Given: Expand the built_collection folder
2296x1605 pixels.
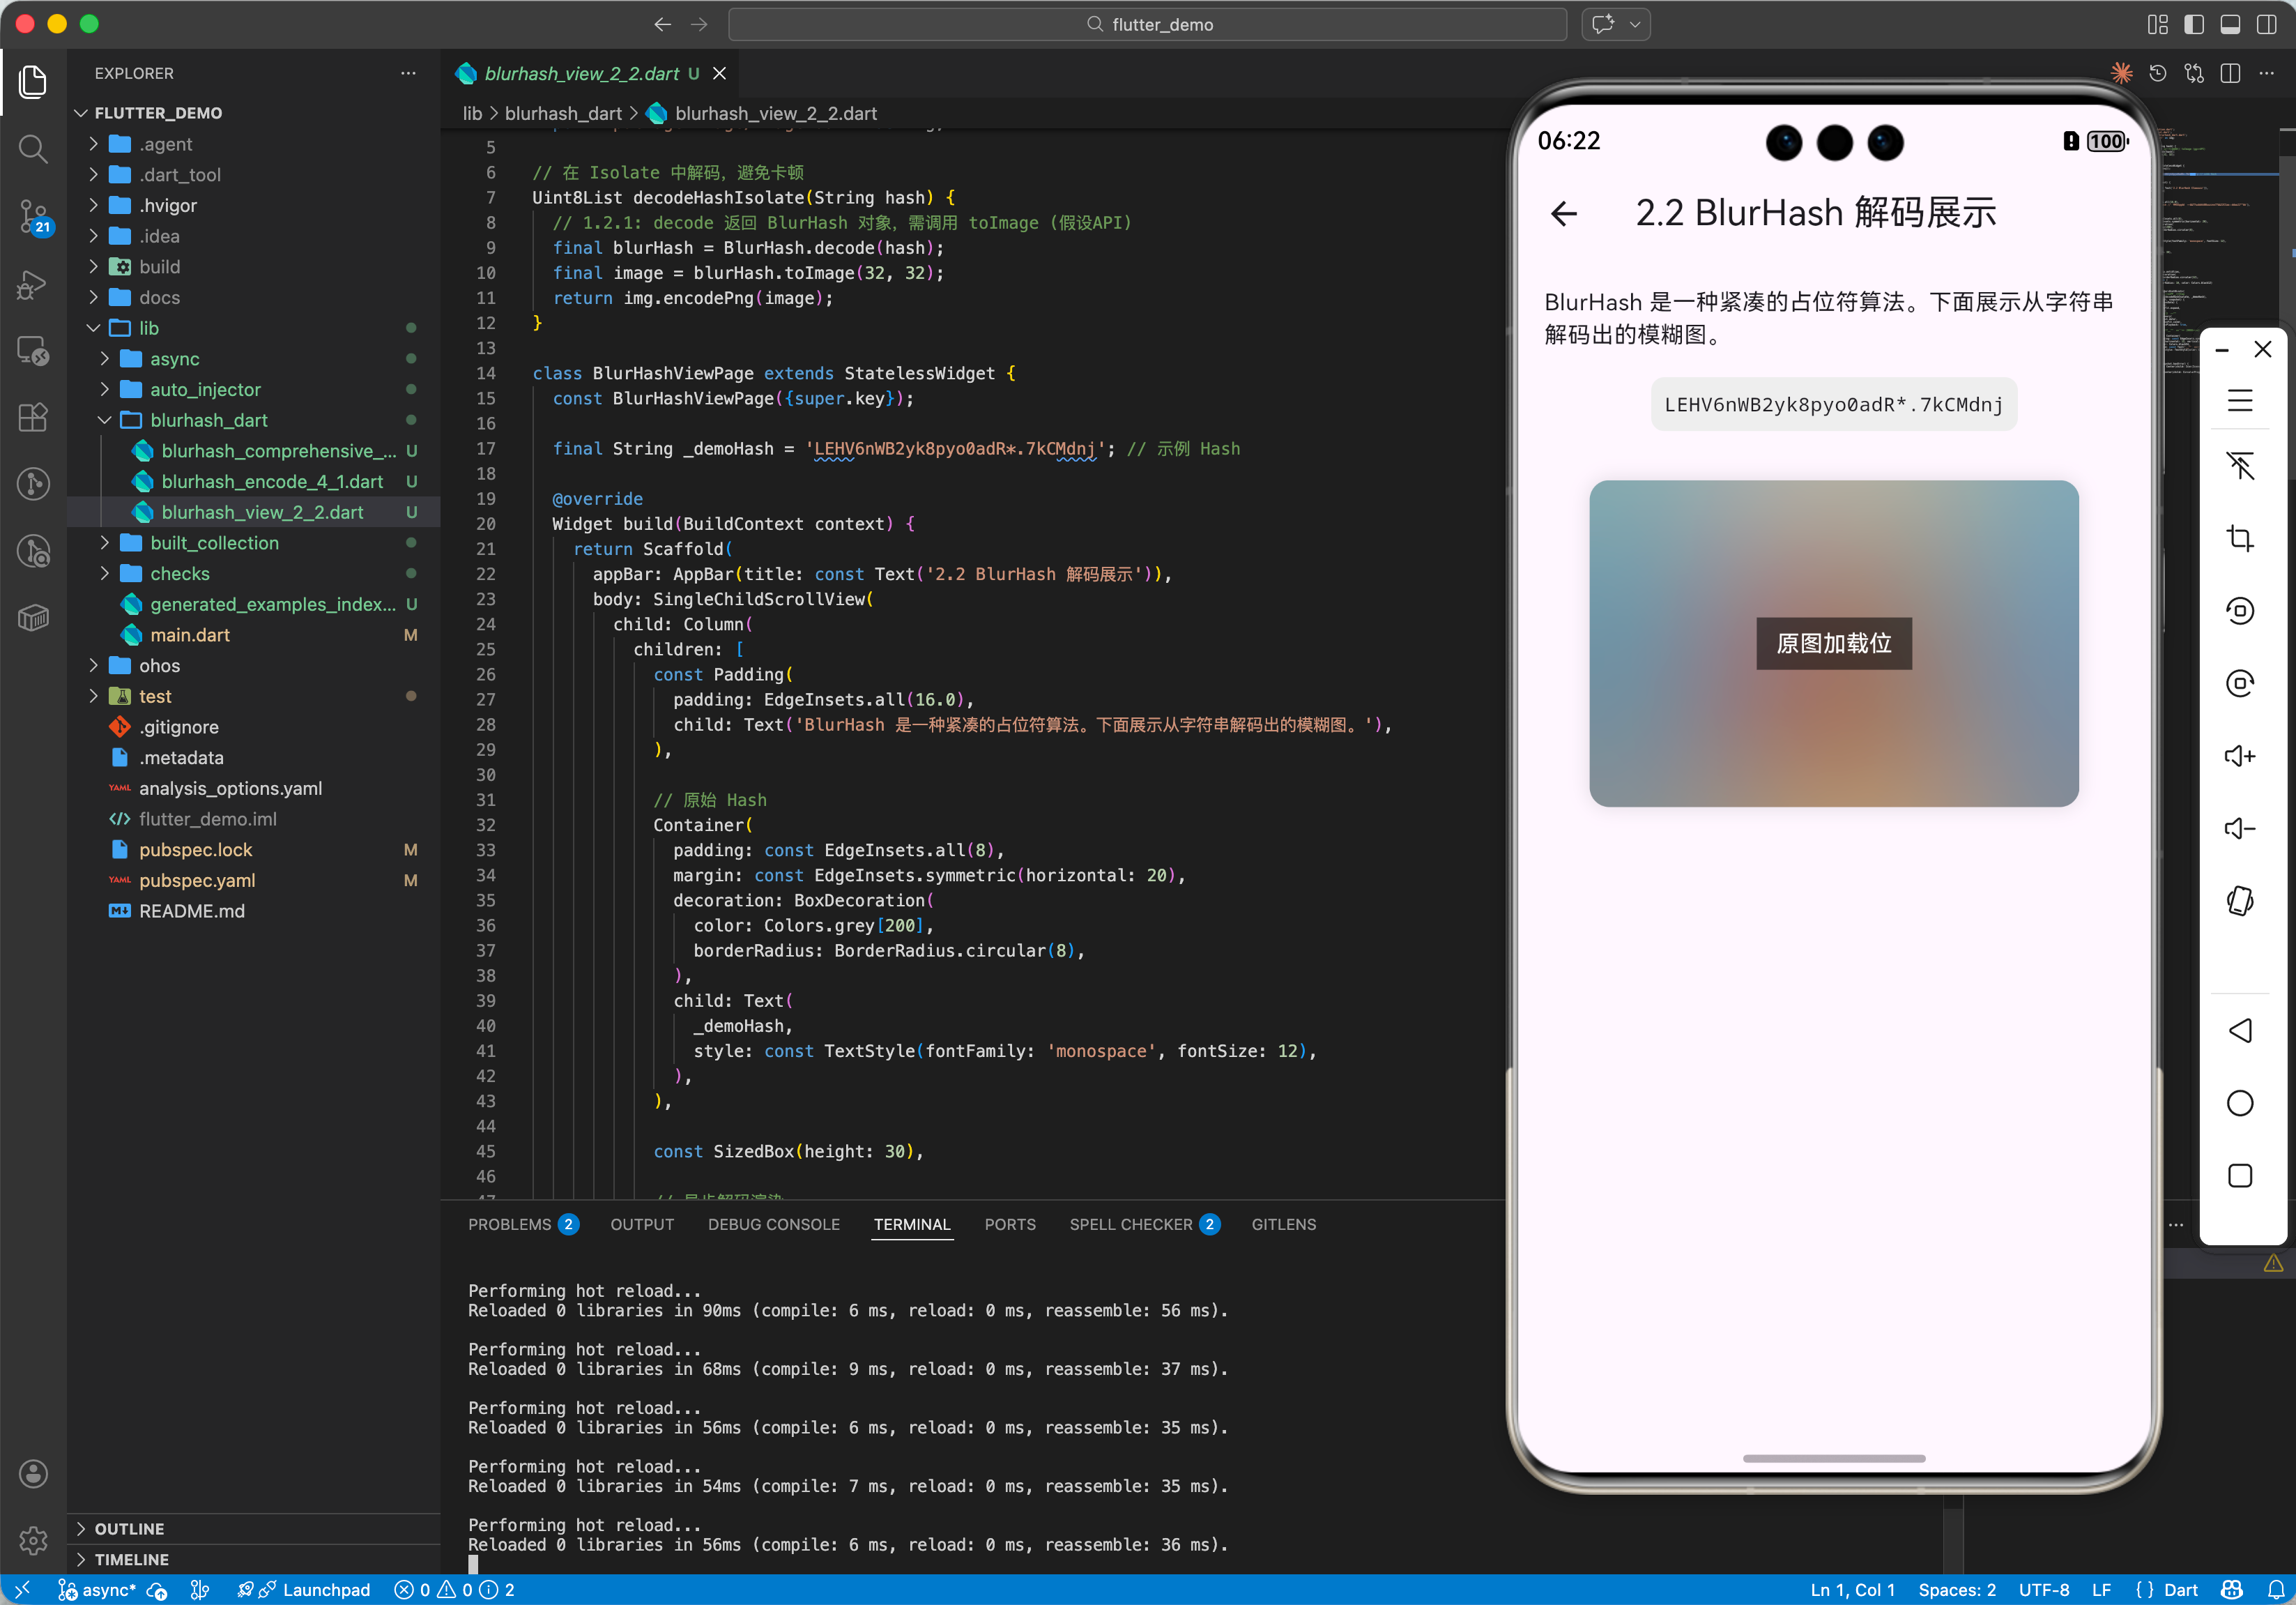Looking at the screenshot, I should point(214,542).
